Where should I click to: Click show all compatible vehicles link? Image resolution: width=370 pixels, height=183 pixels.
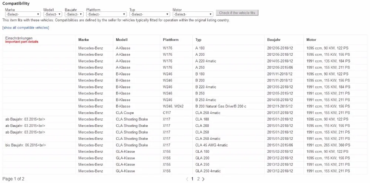pyautogui.click(x=26, y=28)
